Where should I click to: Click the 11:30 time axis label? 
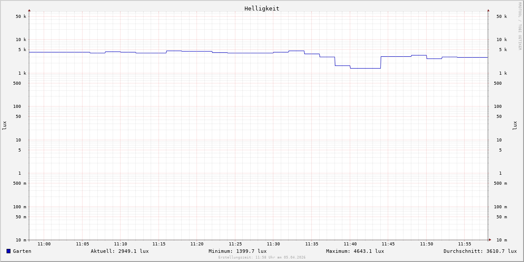[273, 244]
